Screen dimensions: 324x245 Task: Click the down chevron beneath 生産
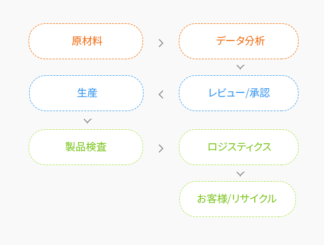click(x=87, y=121)
